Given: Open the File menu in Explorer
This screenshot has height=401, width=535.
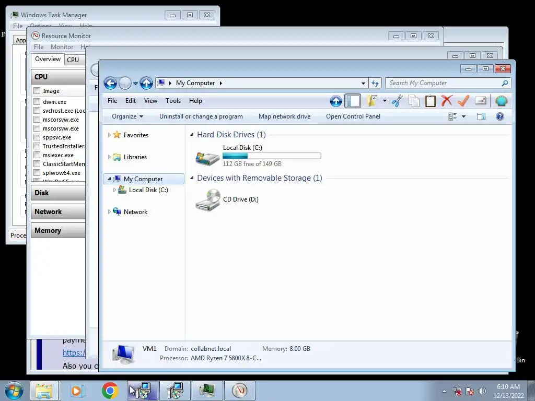Looking at the screenshot, I should tap(112, 101).
